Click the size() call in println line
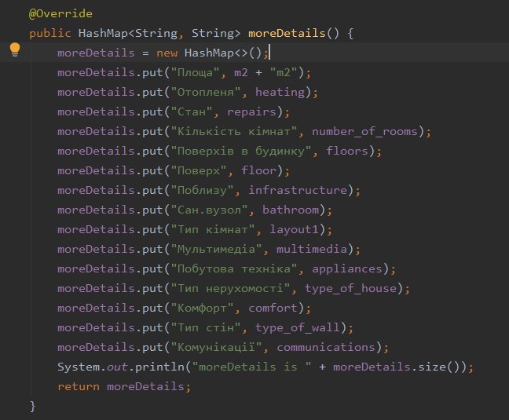509x420 pixels. click(439, 367)
